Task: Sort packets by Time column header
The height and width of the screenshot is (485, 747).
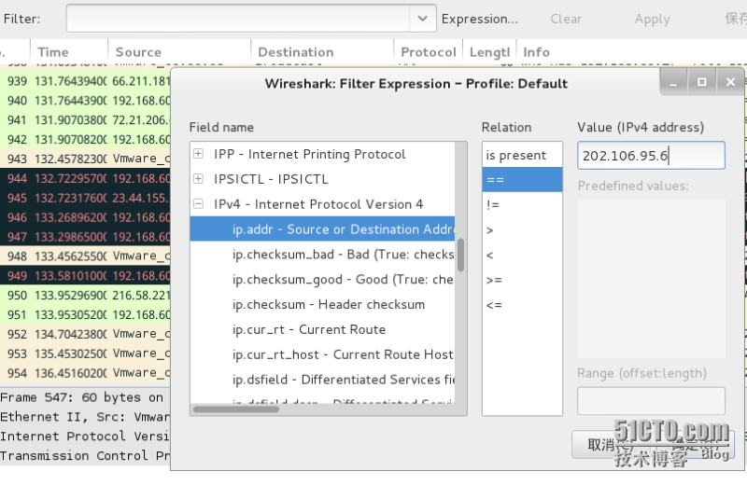Action: pos(68,52)
